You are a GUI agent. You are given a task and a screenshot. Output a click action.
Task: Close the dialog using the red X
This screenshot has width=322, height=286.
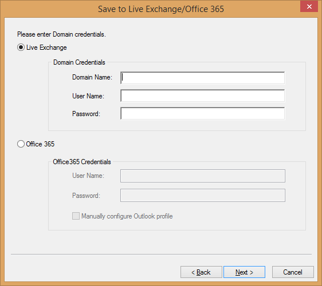coord(309,6)
